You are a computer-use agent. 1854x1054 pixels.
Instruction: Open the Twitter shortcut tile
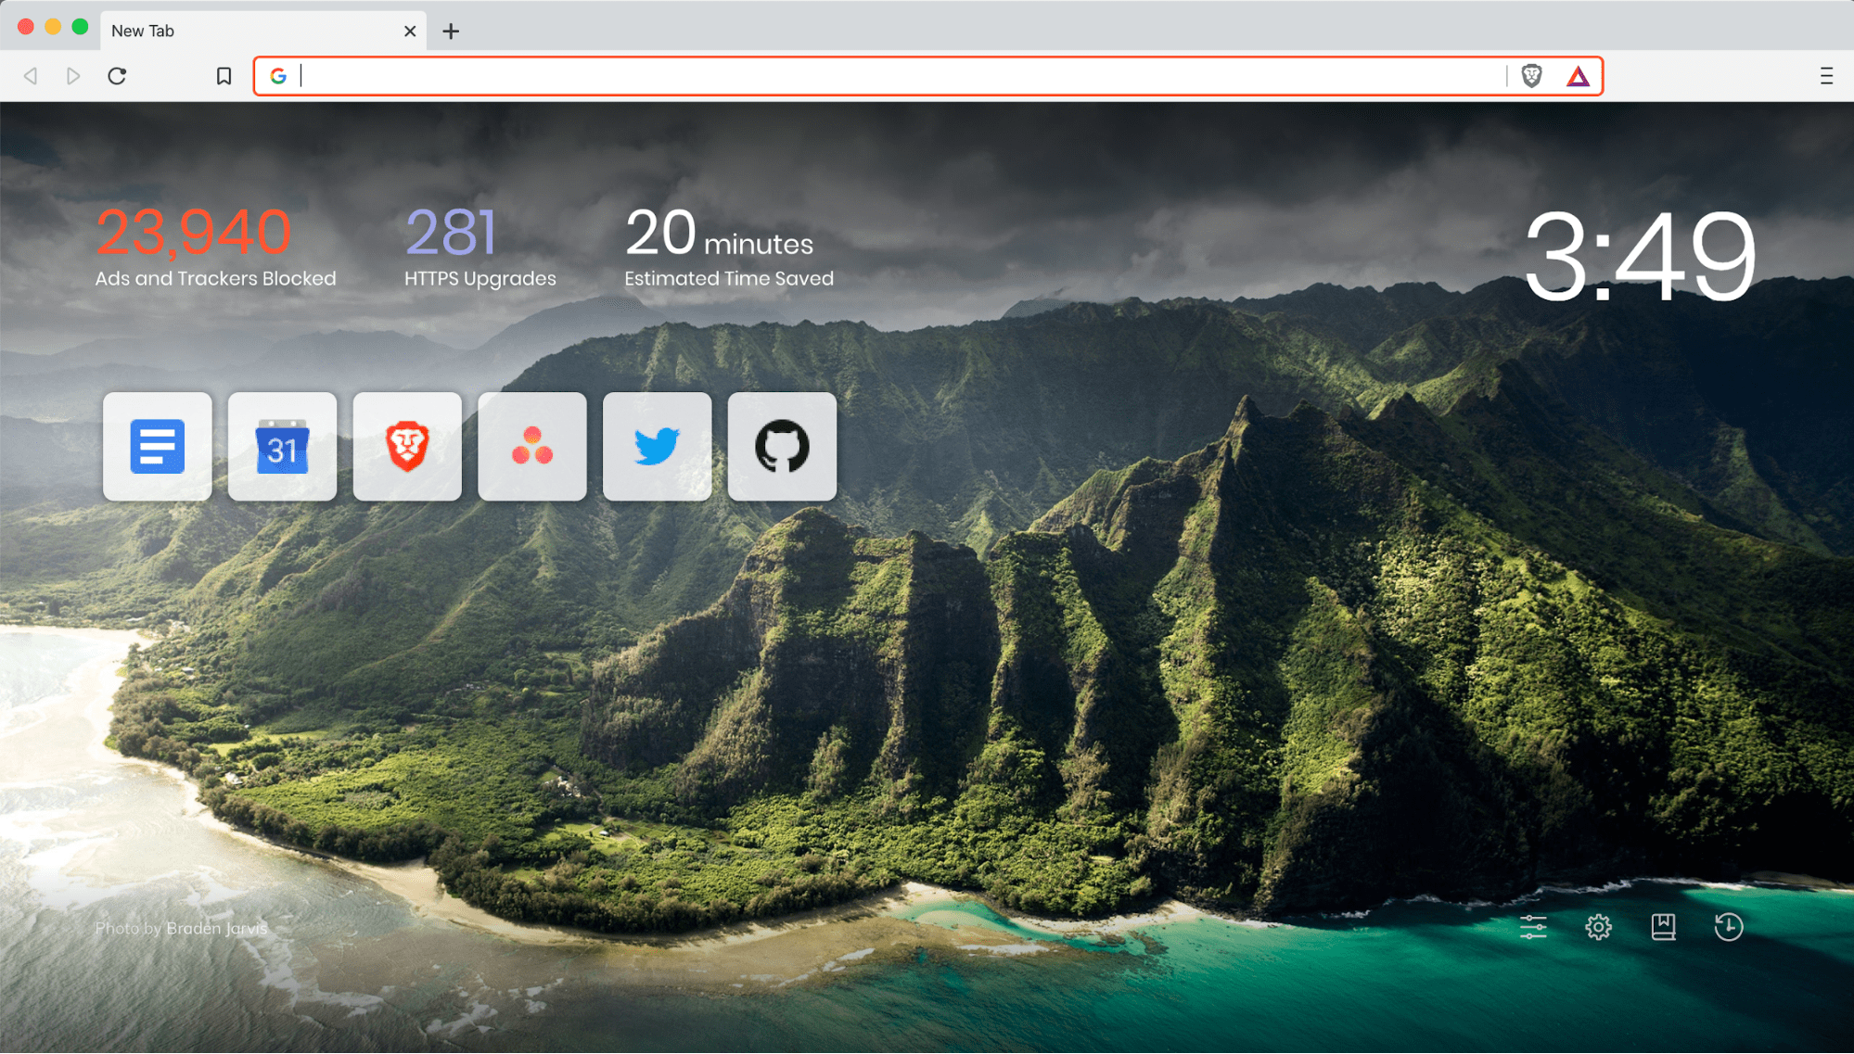point(657,446)
